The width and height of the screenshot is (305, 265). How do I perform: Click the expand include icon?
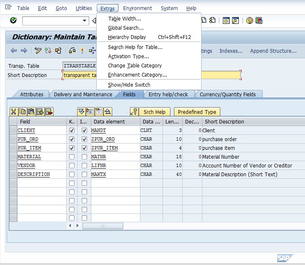click(90, 112)
